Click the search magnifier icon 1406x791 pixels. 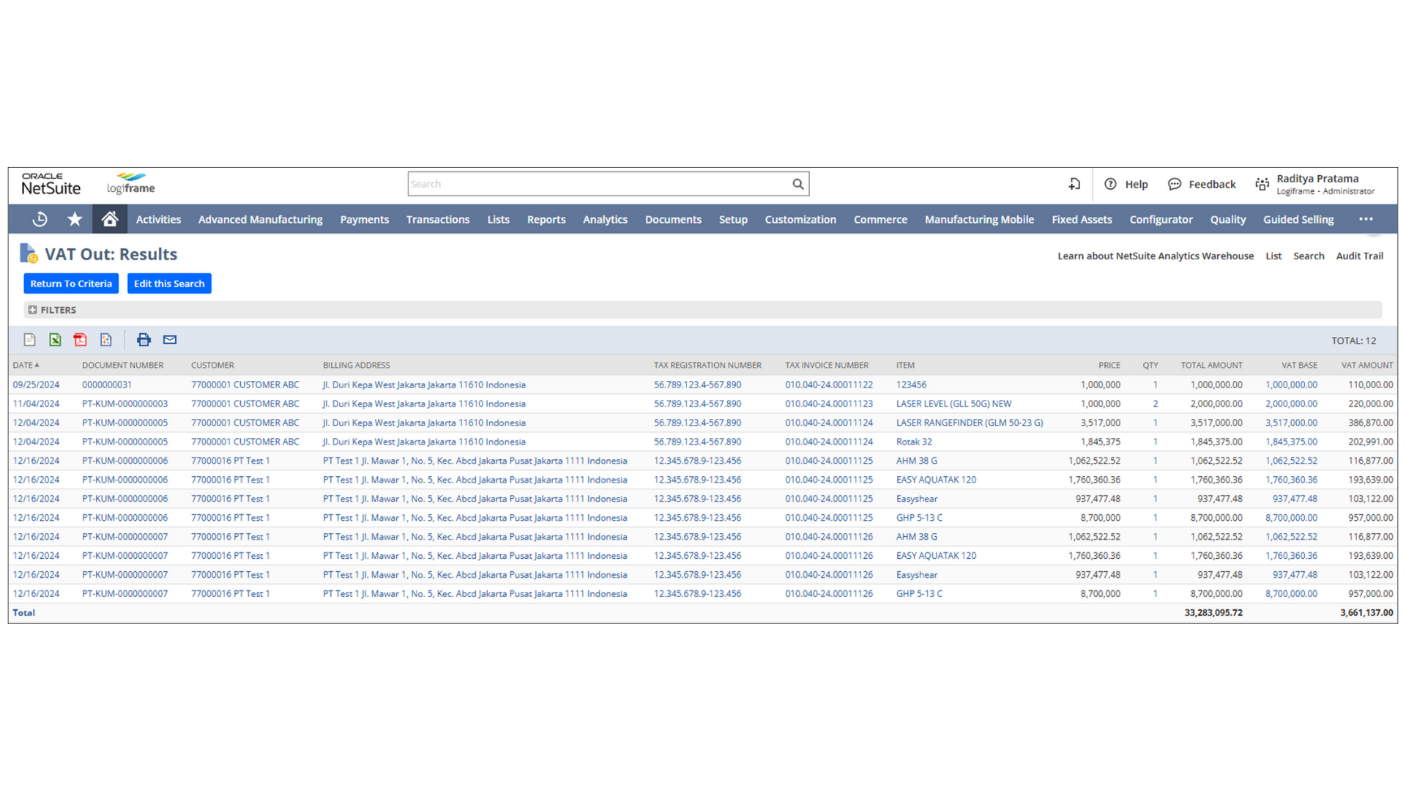(797, 184)
